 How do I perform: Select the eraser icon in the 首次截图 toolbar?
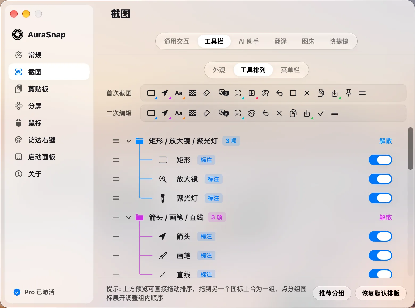pyautogui.click(x=206, y=93)
